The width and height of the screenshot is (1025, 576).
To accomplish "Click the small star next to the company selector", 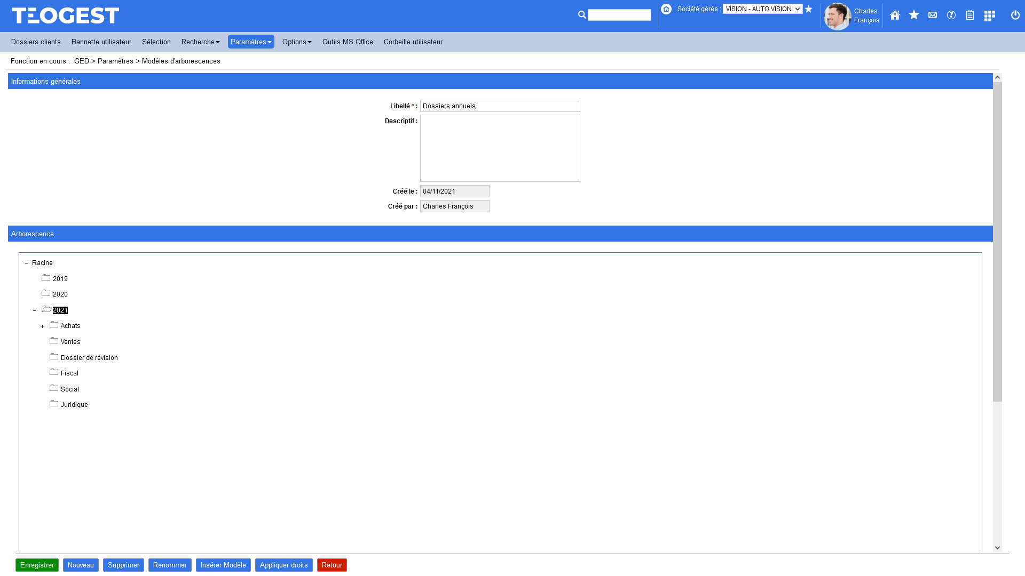I will pos(808,9).
